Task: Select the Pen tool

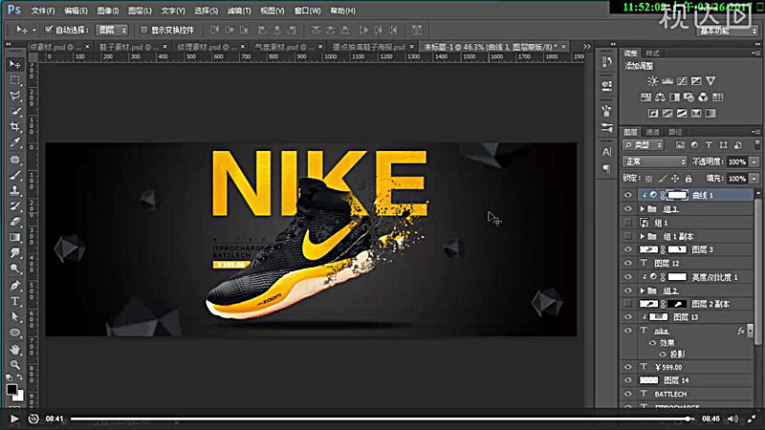Action: coord(15,285)
